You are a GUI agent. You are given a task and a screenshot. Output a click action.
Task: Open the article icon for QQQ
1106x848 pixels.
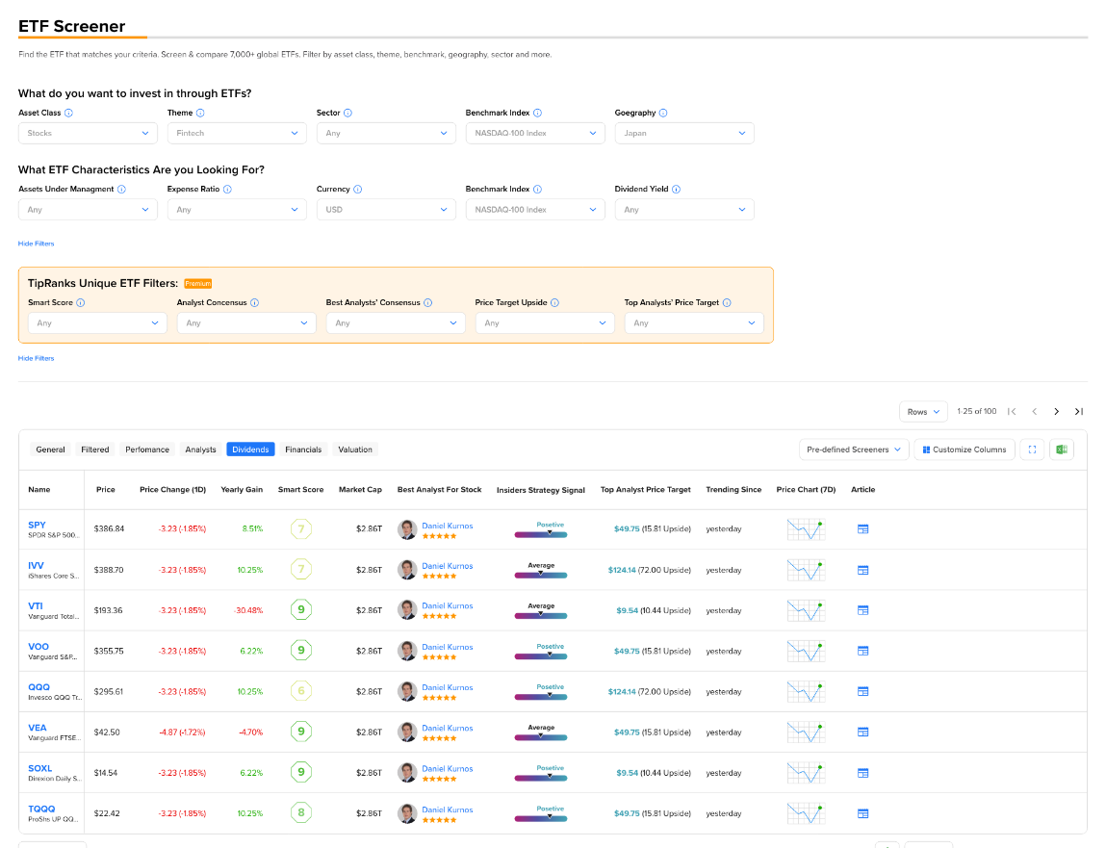pos(862,691)
